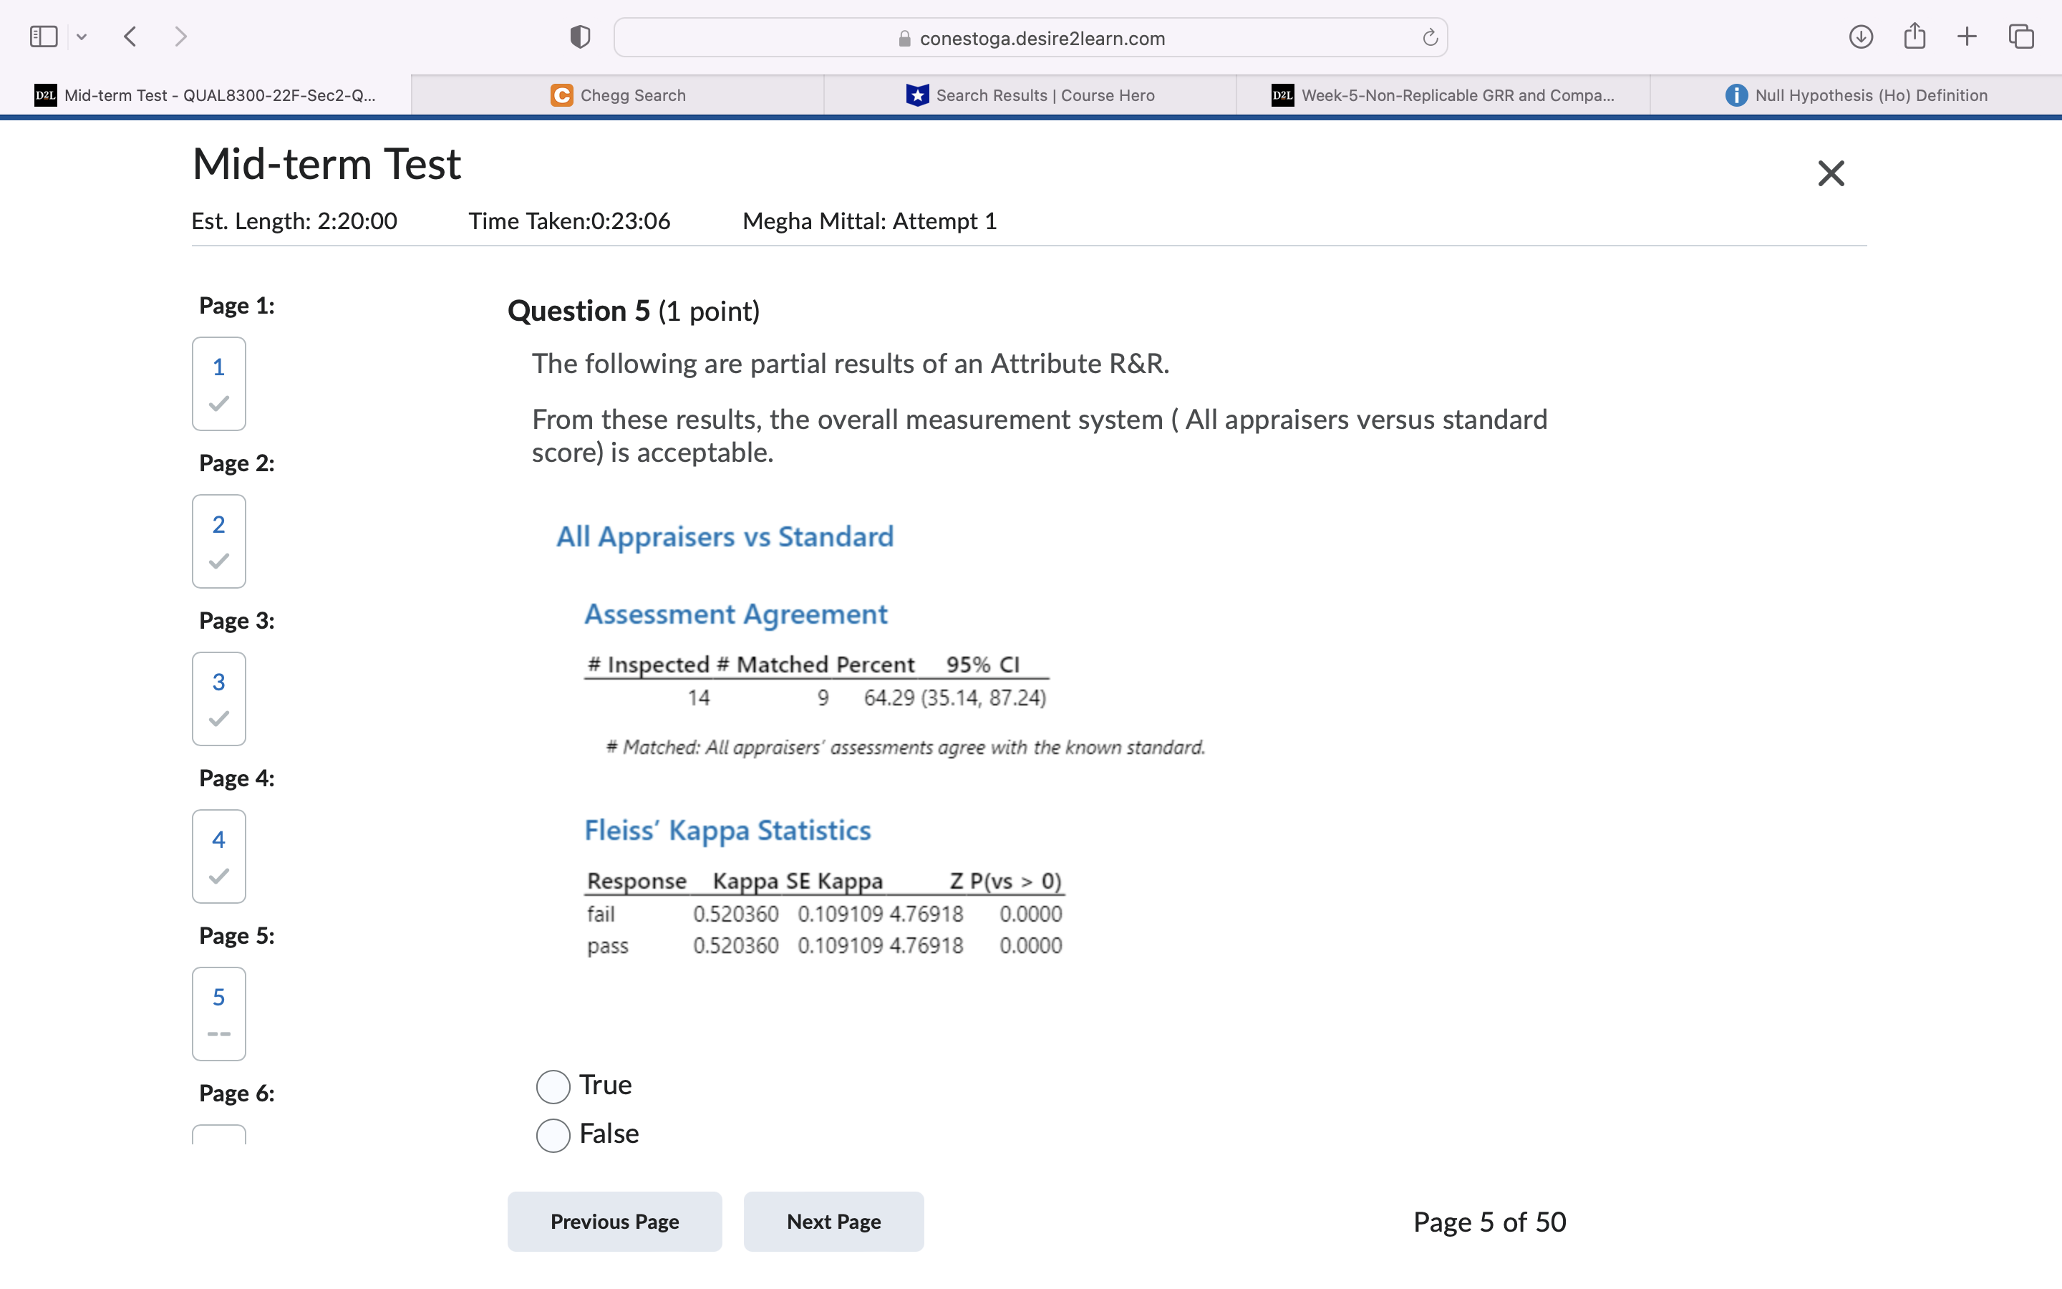Click the Next Page button
Viewport: 2062px width, 1289px height.
[x=833, y=1222]
